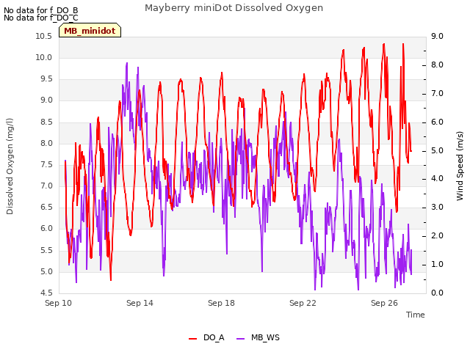Click the Sep 22 x-axis tick label
This screenshot has width=470, height=352.
tap(303, 303)
